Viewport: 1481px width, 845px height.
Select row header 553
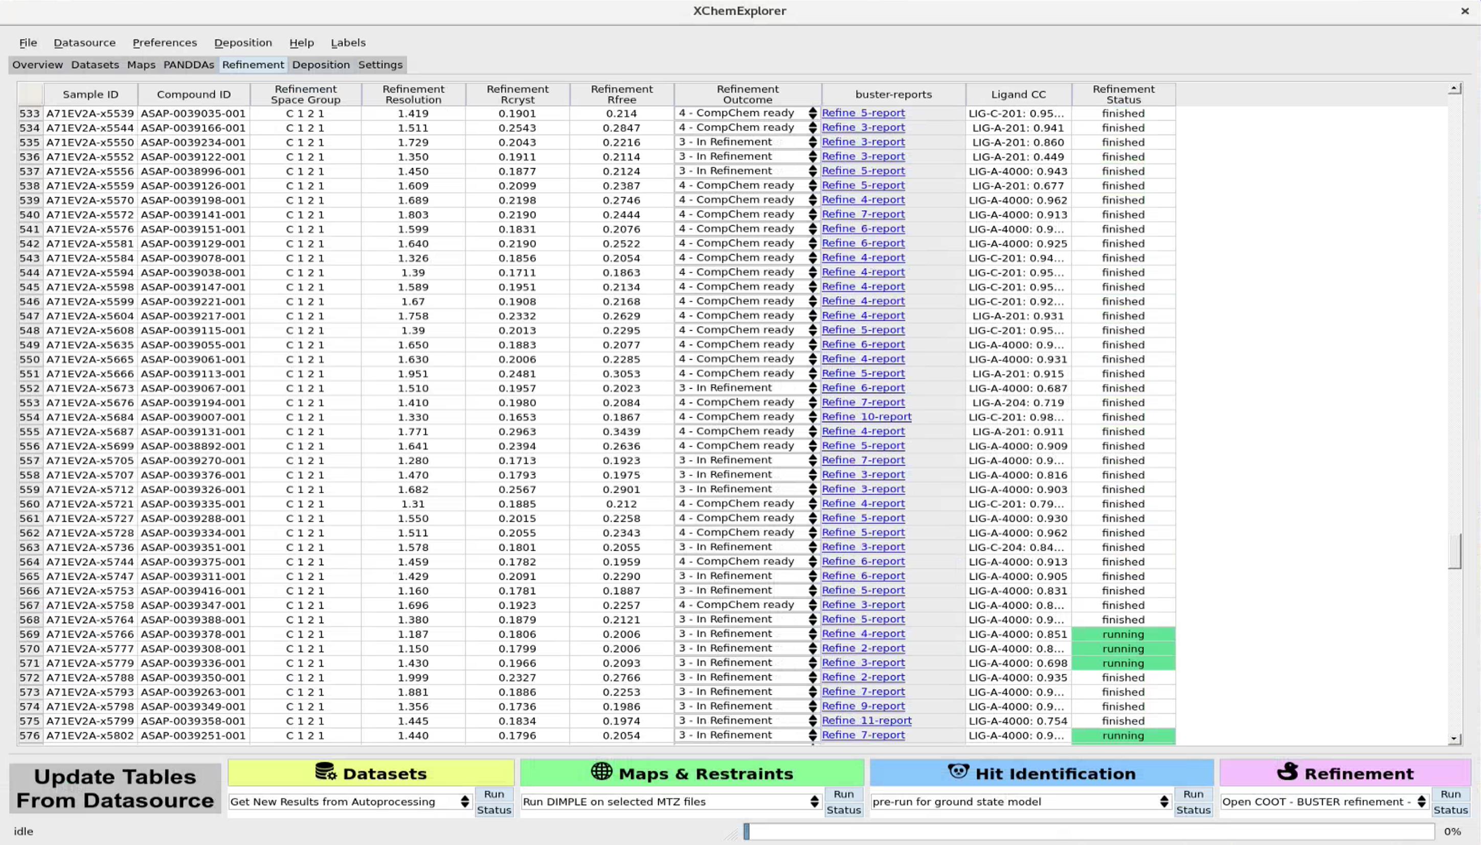click(x=30, y=402)
